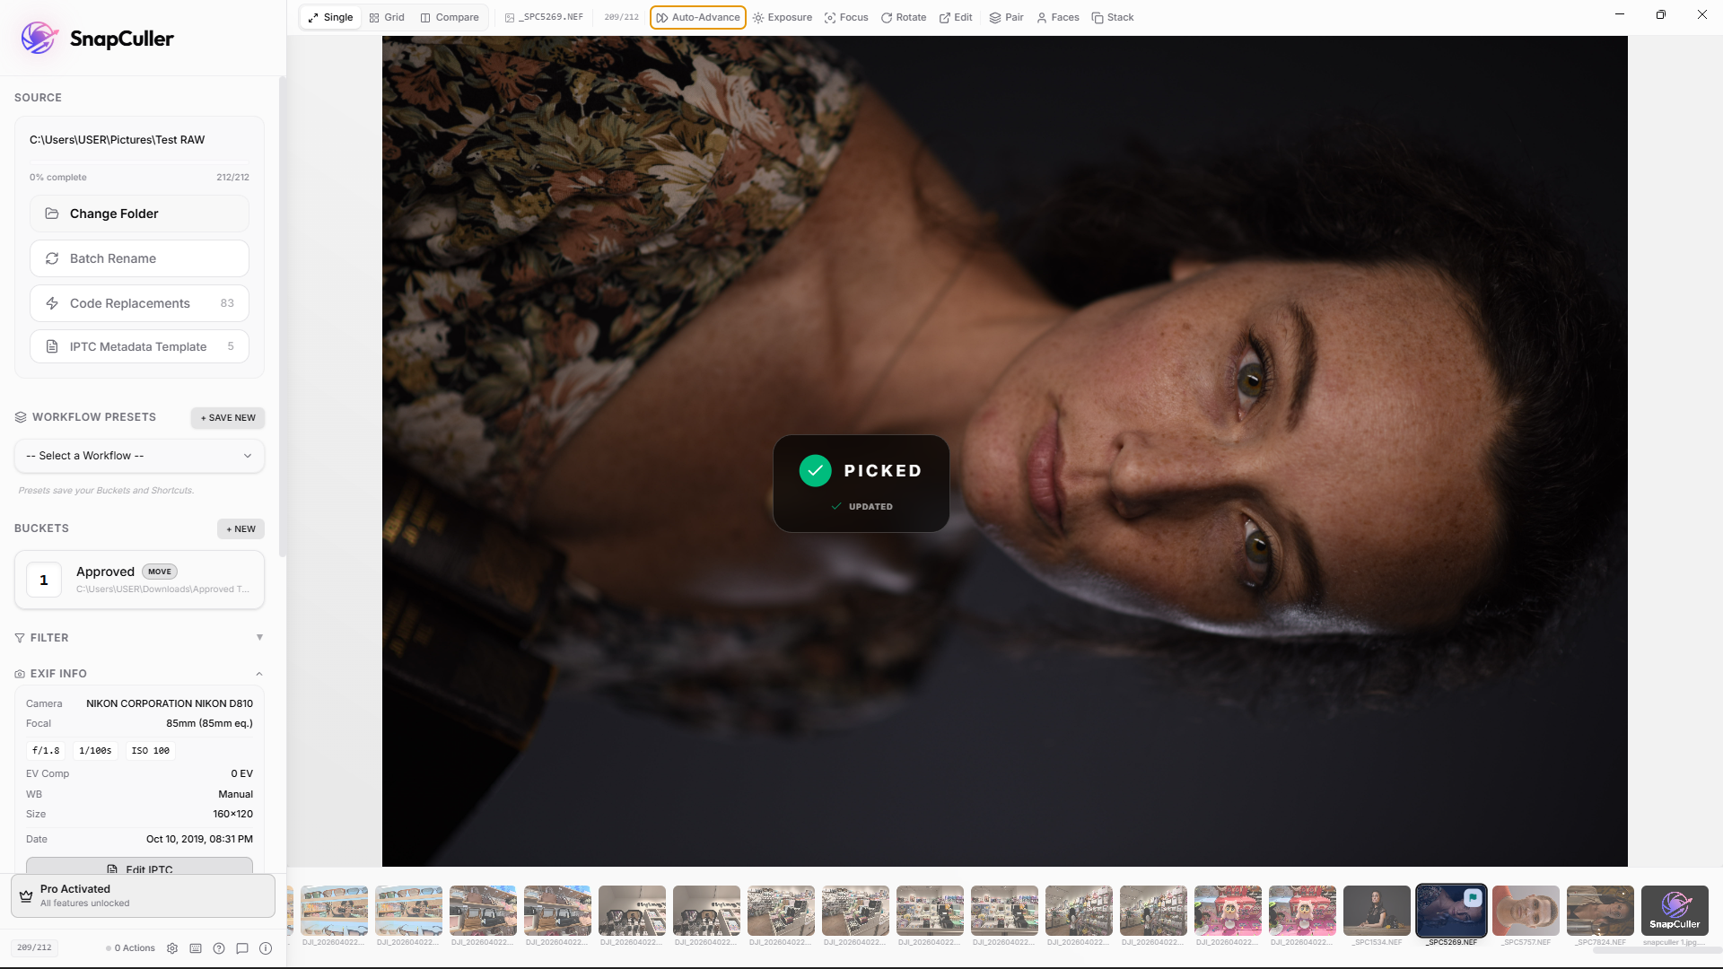Click the crown icon on Pro Activated
Image resolution: width=1723 pixels, height=969 pixels.
point(26,895)
